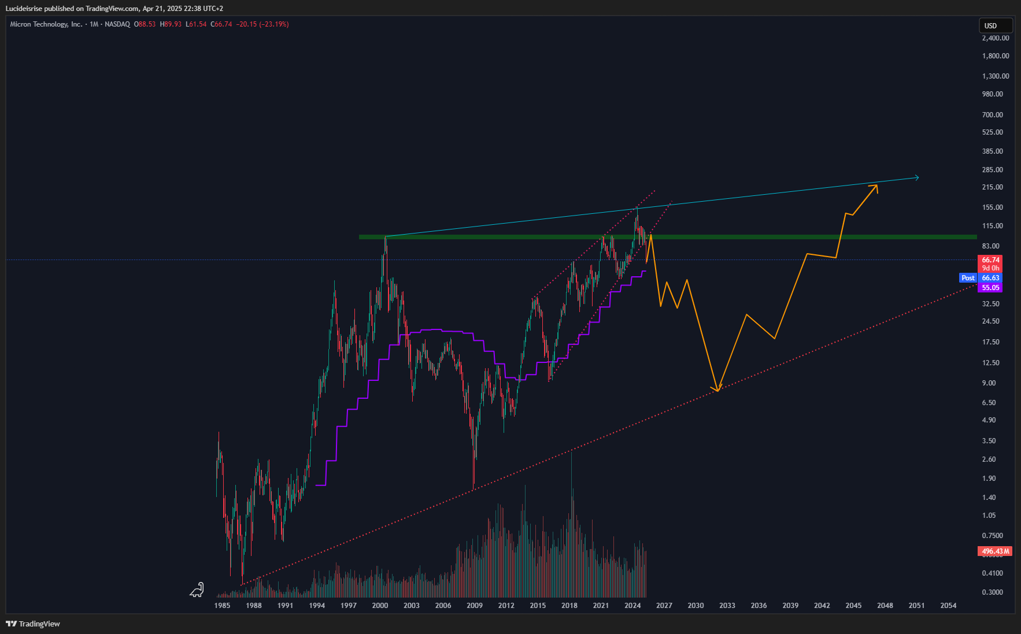This screenshot has height=634, width=1021.
Task: Click the blue 66.63 post-market price value
Action: 990,278
